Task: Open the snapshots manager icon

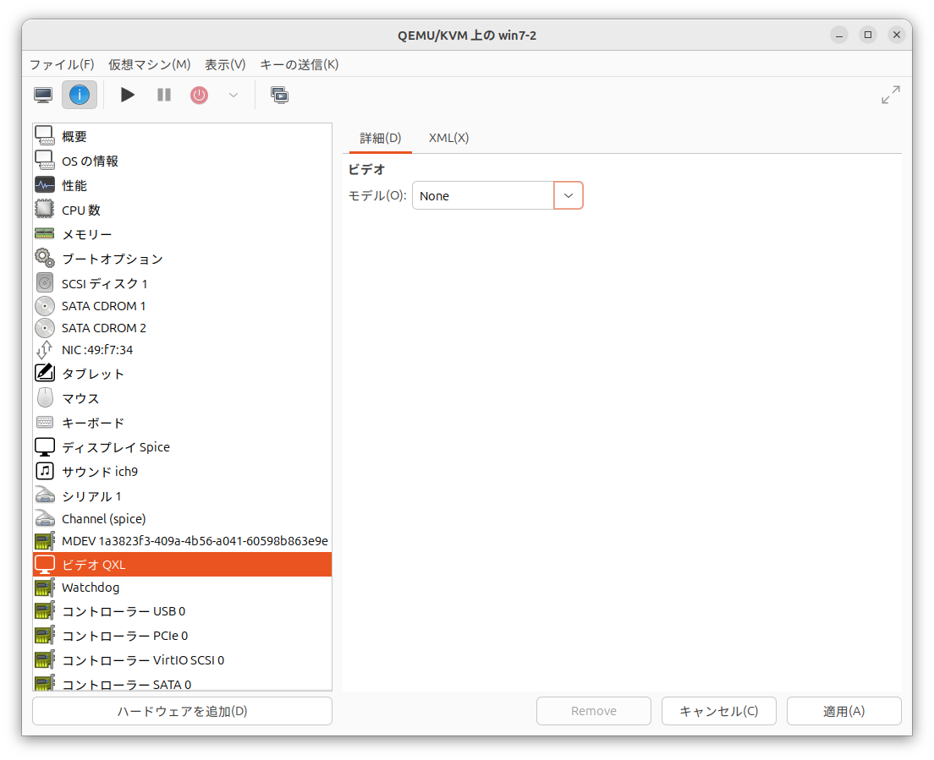Action: [279, 96]
